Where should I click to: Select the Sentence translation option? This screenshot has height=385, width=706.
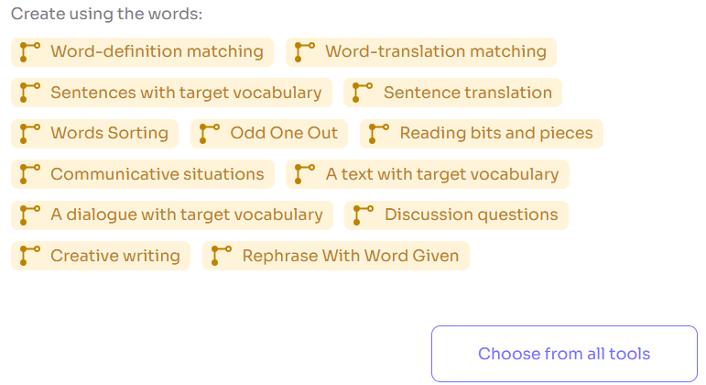tap(467, 93)
